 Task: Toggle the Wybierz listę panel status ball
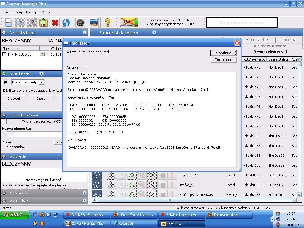coord(4,200)
